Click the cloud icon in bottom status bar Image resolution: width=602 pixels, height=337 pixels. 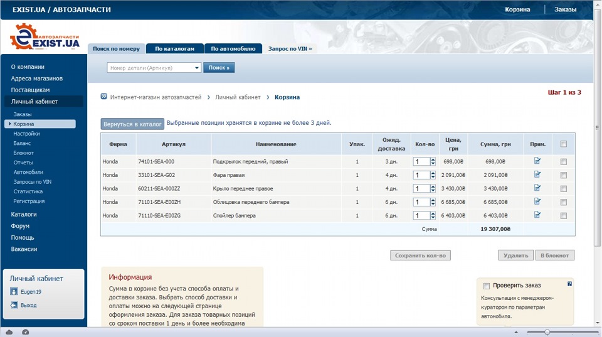point(9,333)
